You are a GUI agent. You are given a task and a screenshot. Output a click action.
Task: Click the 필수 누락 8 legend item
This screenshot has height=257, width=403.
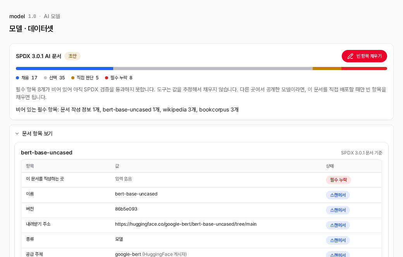coord(119,78)
